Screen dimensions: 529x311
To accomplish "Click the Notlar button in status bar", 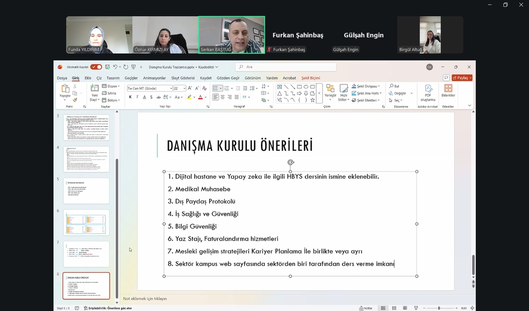I will coord(366,308).
